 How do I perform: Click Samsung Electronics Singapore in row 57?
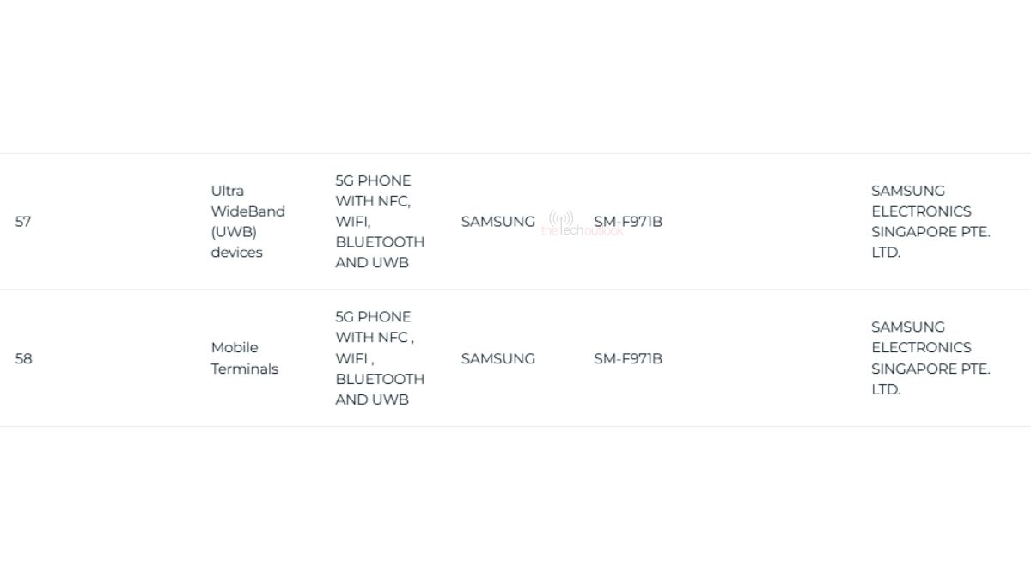pos(930,222)
